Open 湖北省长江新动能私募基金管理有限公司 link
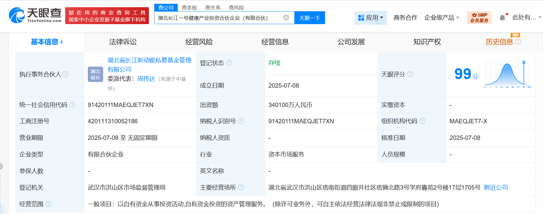Image resolution: width=543 pixels, height=214 pixels. click(149, 65)
